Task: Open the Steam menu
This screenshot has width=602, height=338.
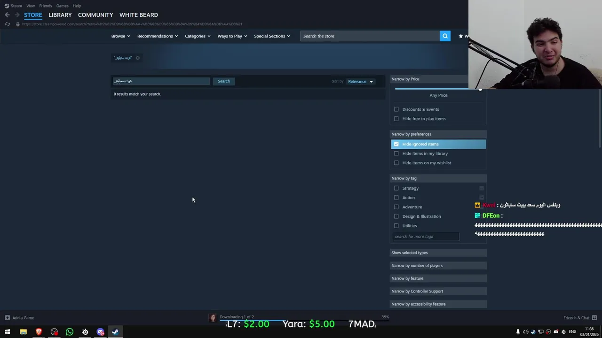Action: [x=16, y=6]
